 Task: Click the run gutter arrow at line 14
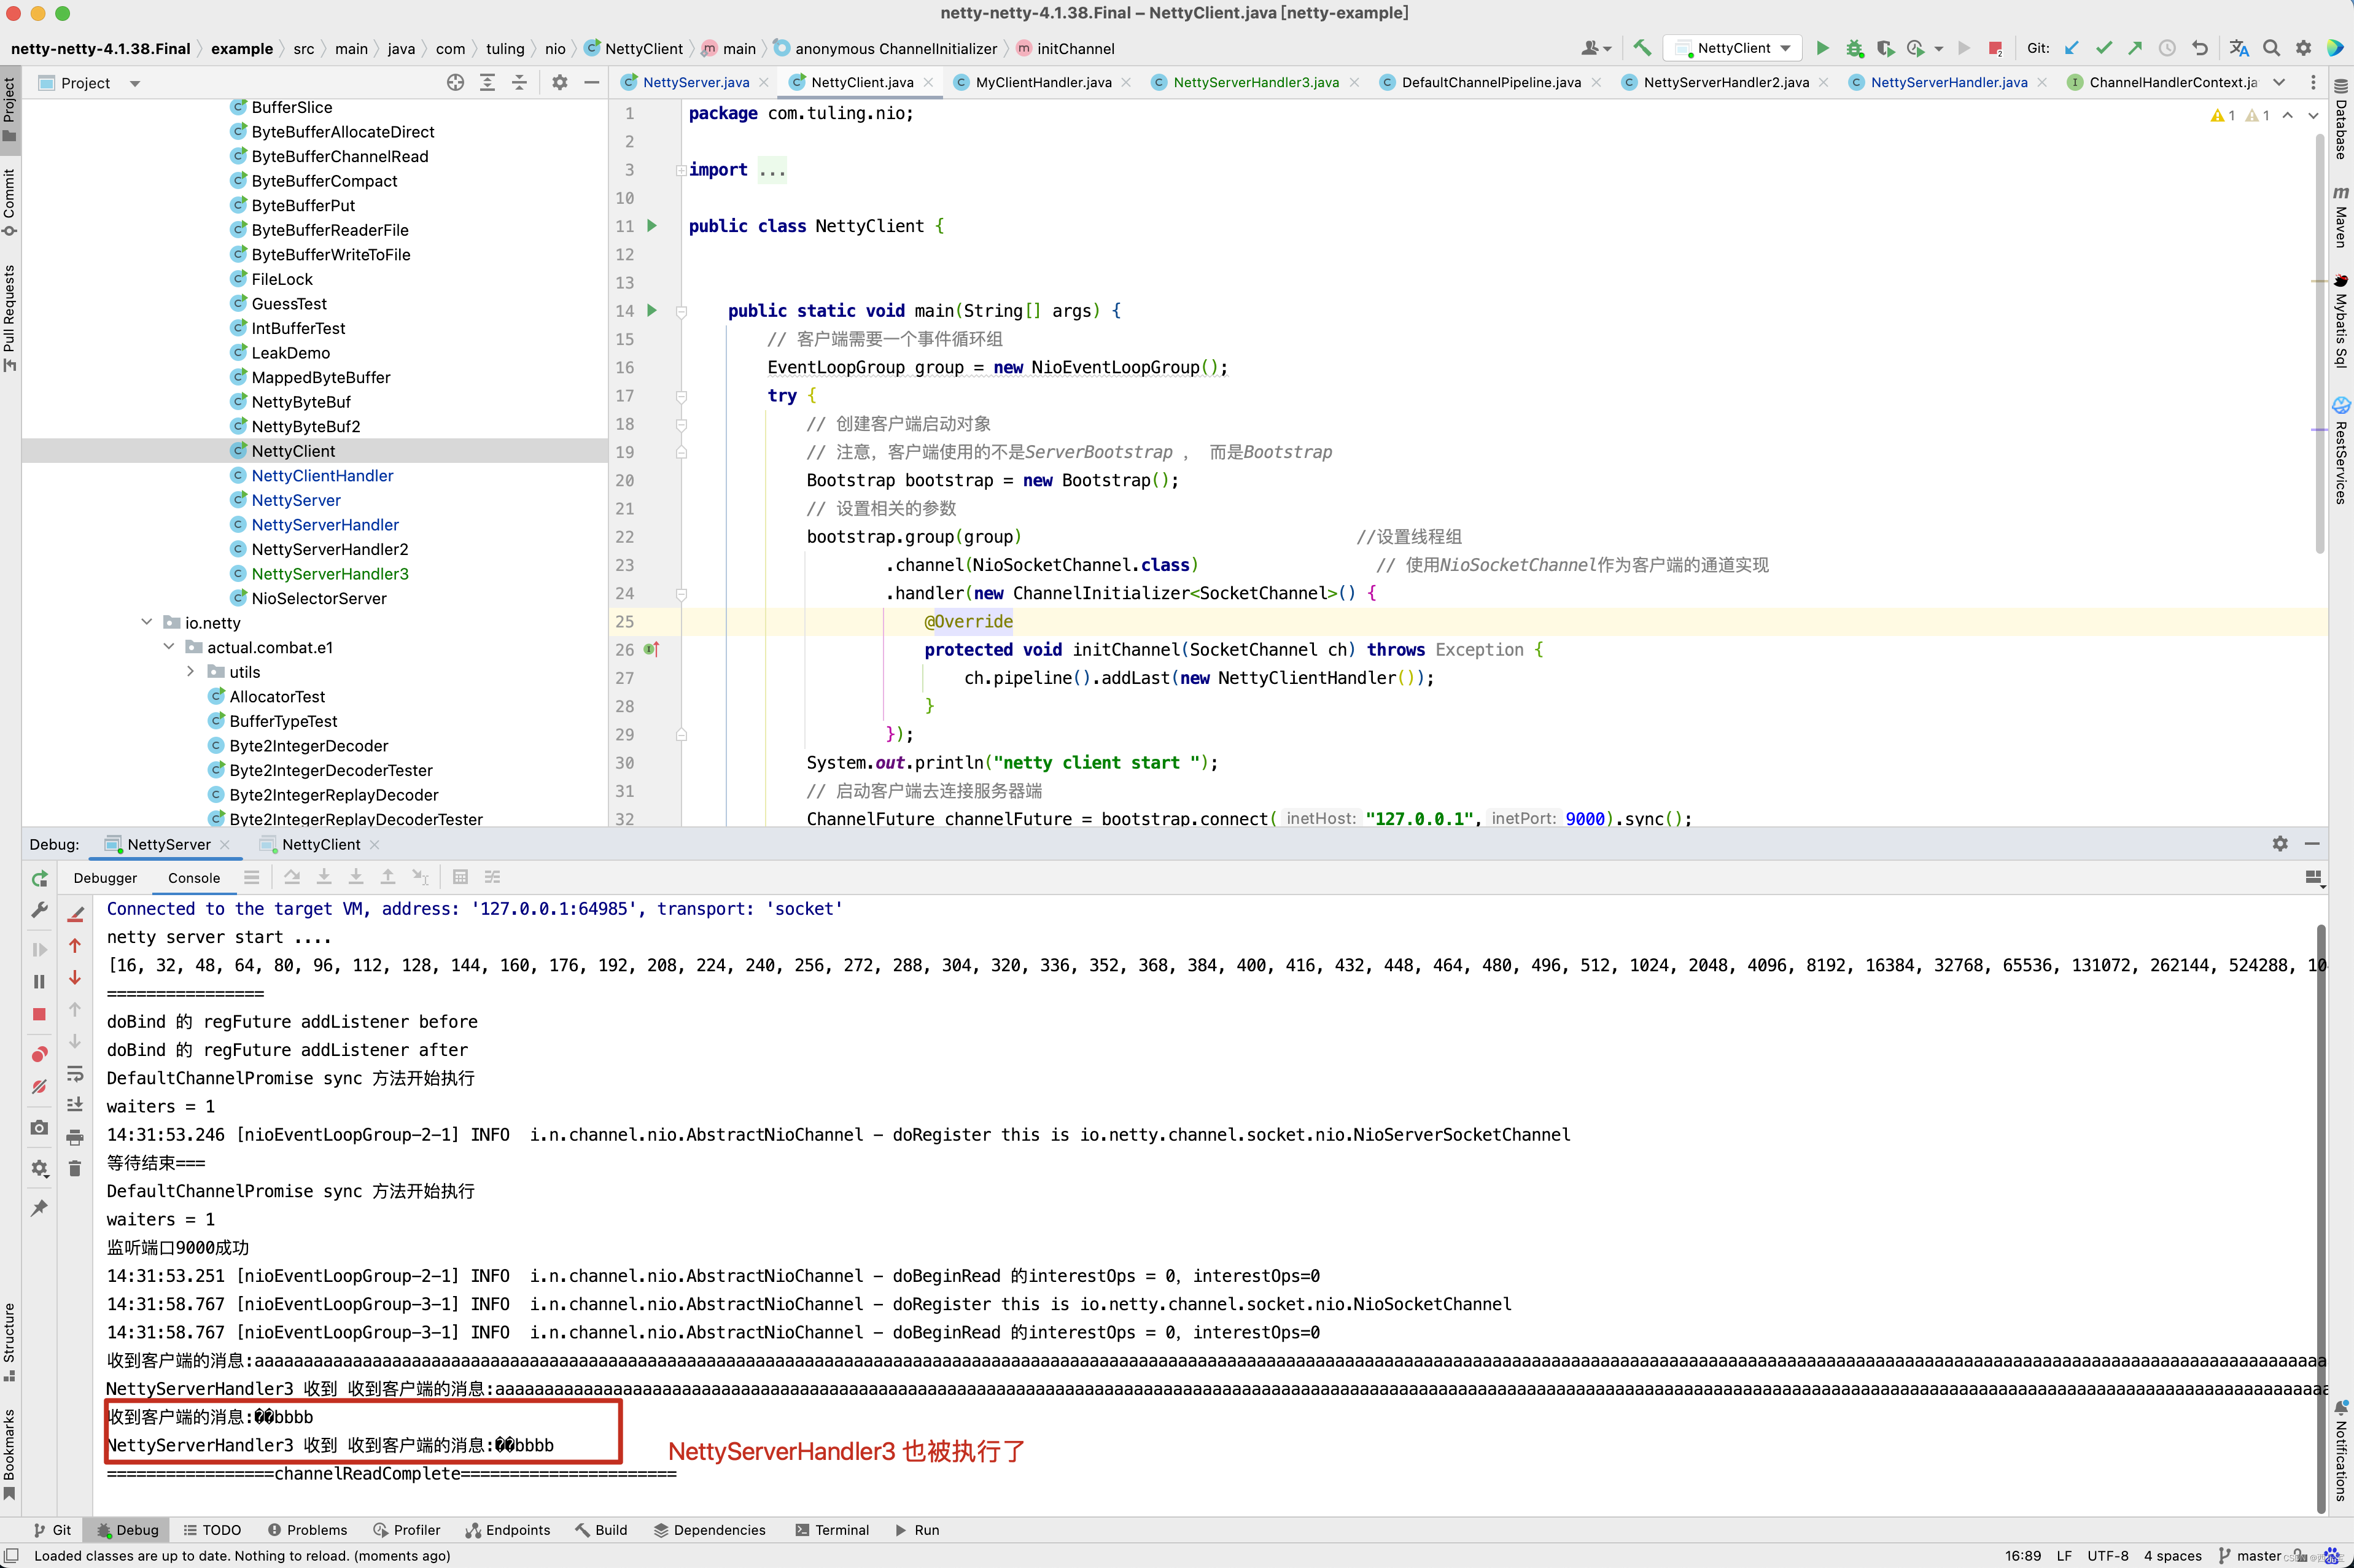point(652,311)
